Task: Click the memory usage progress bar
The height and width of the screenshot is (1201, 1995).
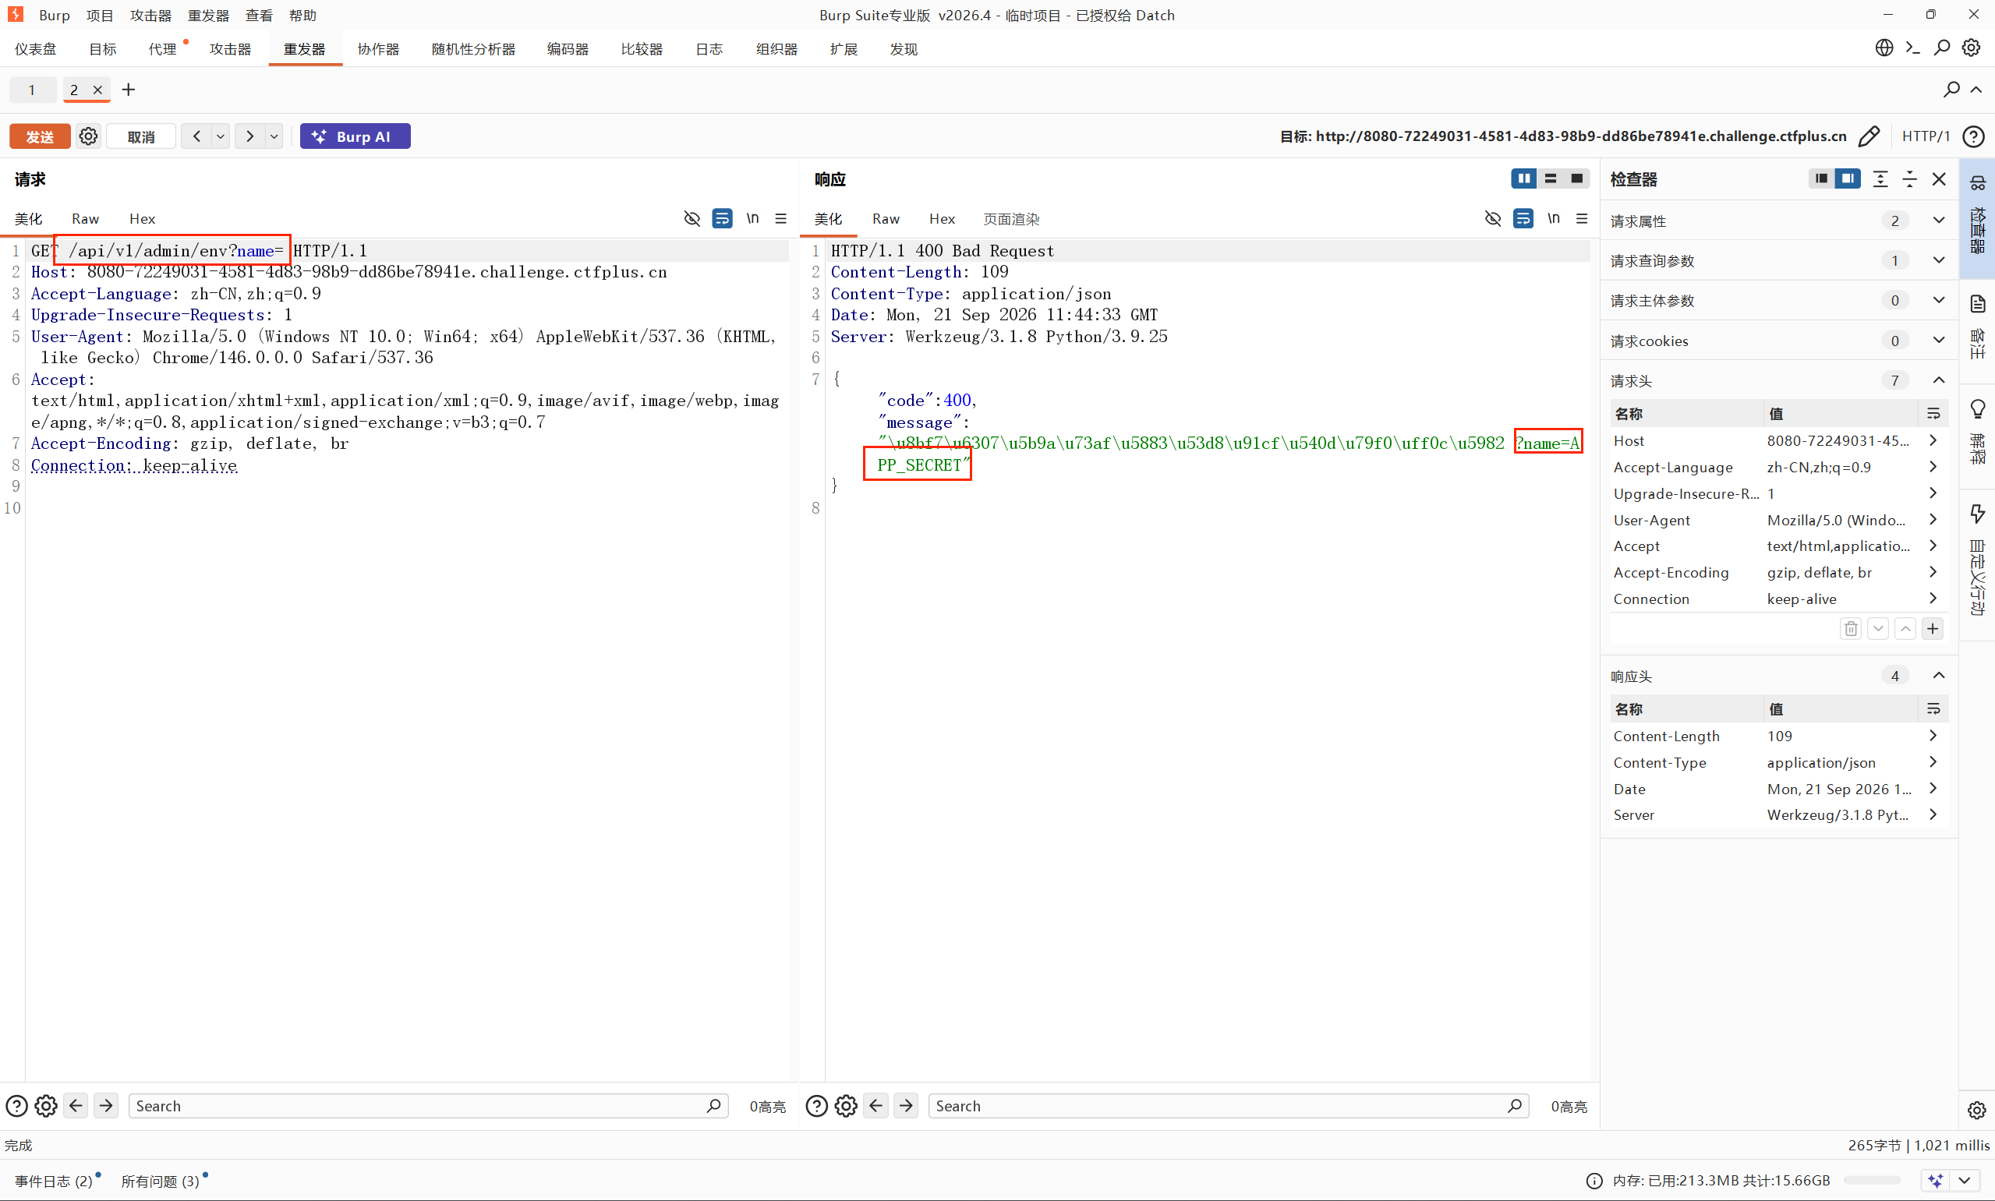Action: [x=1871, y=1180]
